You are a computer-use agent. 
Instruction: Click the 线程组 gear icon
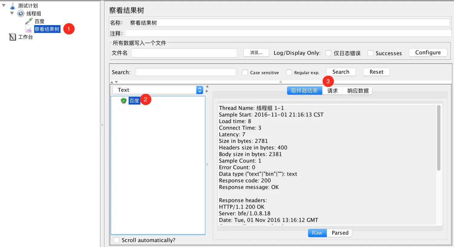pos(21,13)
